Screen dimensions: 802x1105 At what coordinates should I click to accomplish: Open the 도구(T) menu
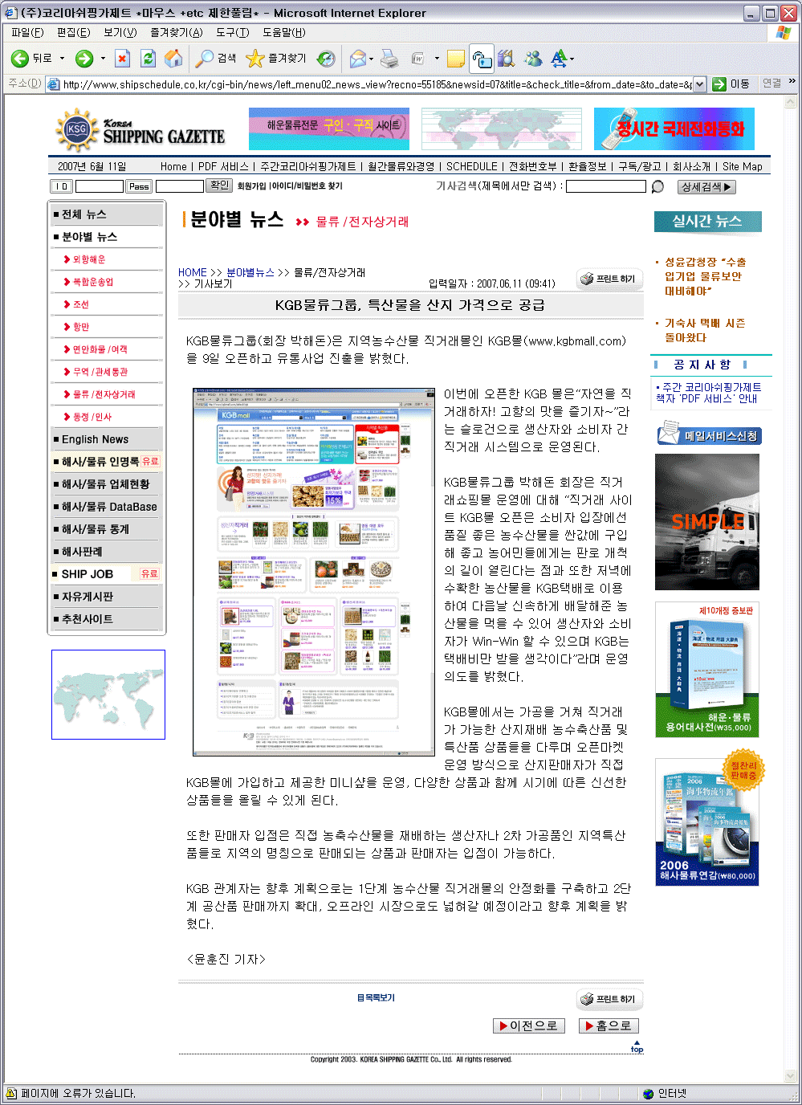tap(232, 32)
